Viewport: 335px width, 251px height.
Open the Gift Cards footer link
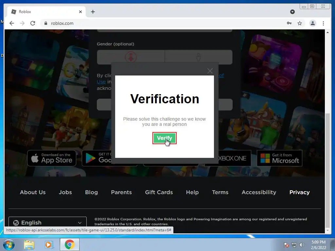pyautogui.click(x=159, y=192)
